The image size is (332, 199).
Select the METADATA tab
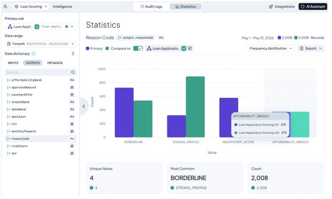tap(55, 63)
